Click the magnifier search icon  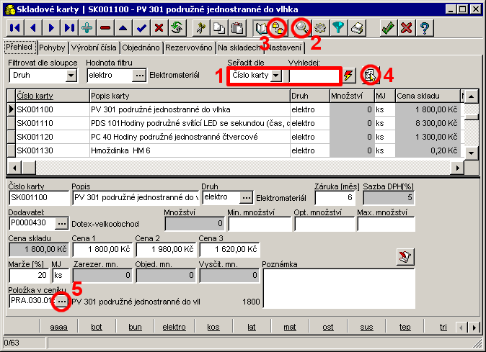pos(301,28)
